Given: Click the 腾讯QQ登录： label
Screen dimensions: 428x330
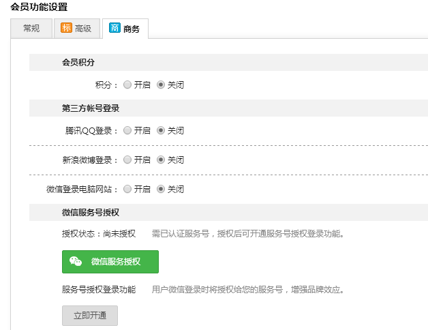Looking at the screenshot, I should click(91, 131).
